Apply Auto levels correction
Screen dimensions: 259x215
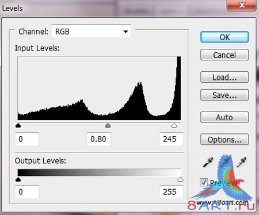tap(224, 117)
